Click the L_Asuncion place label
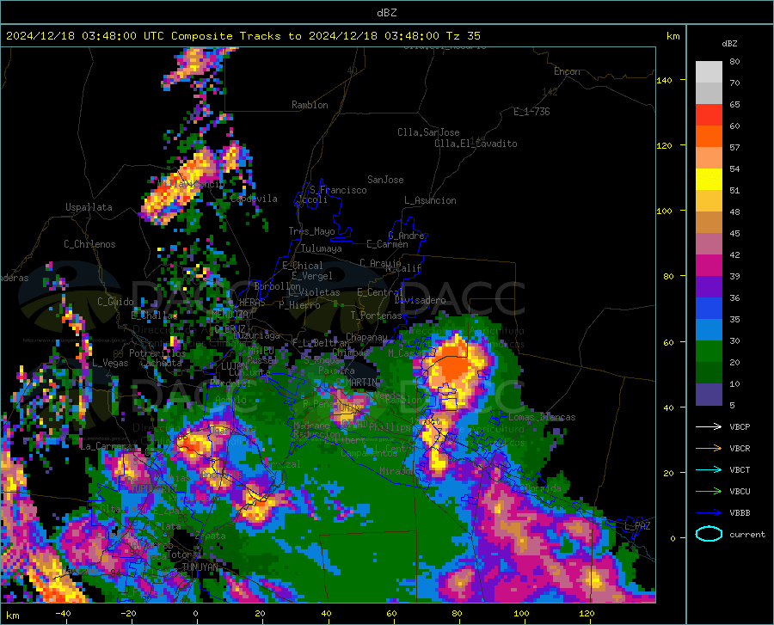The height and width of the screenshot is (625, 774). 430,200
